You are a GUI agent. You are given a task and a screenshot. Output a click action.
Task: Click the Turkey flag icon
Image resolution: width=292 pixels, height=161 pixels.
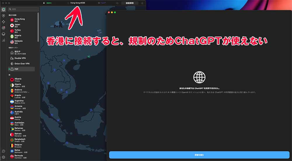point(12,31)
